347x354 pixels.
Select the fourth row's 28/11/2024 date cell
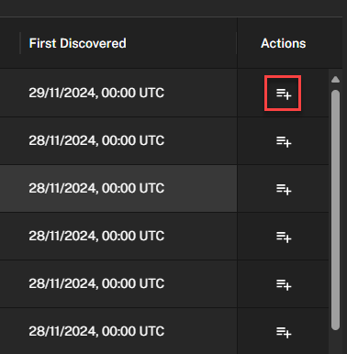pyautogui.click(x=96, y=236)
